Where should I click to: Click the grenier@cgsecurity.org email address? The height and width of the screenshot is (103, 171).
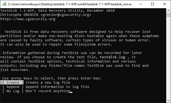66,15
